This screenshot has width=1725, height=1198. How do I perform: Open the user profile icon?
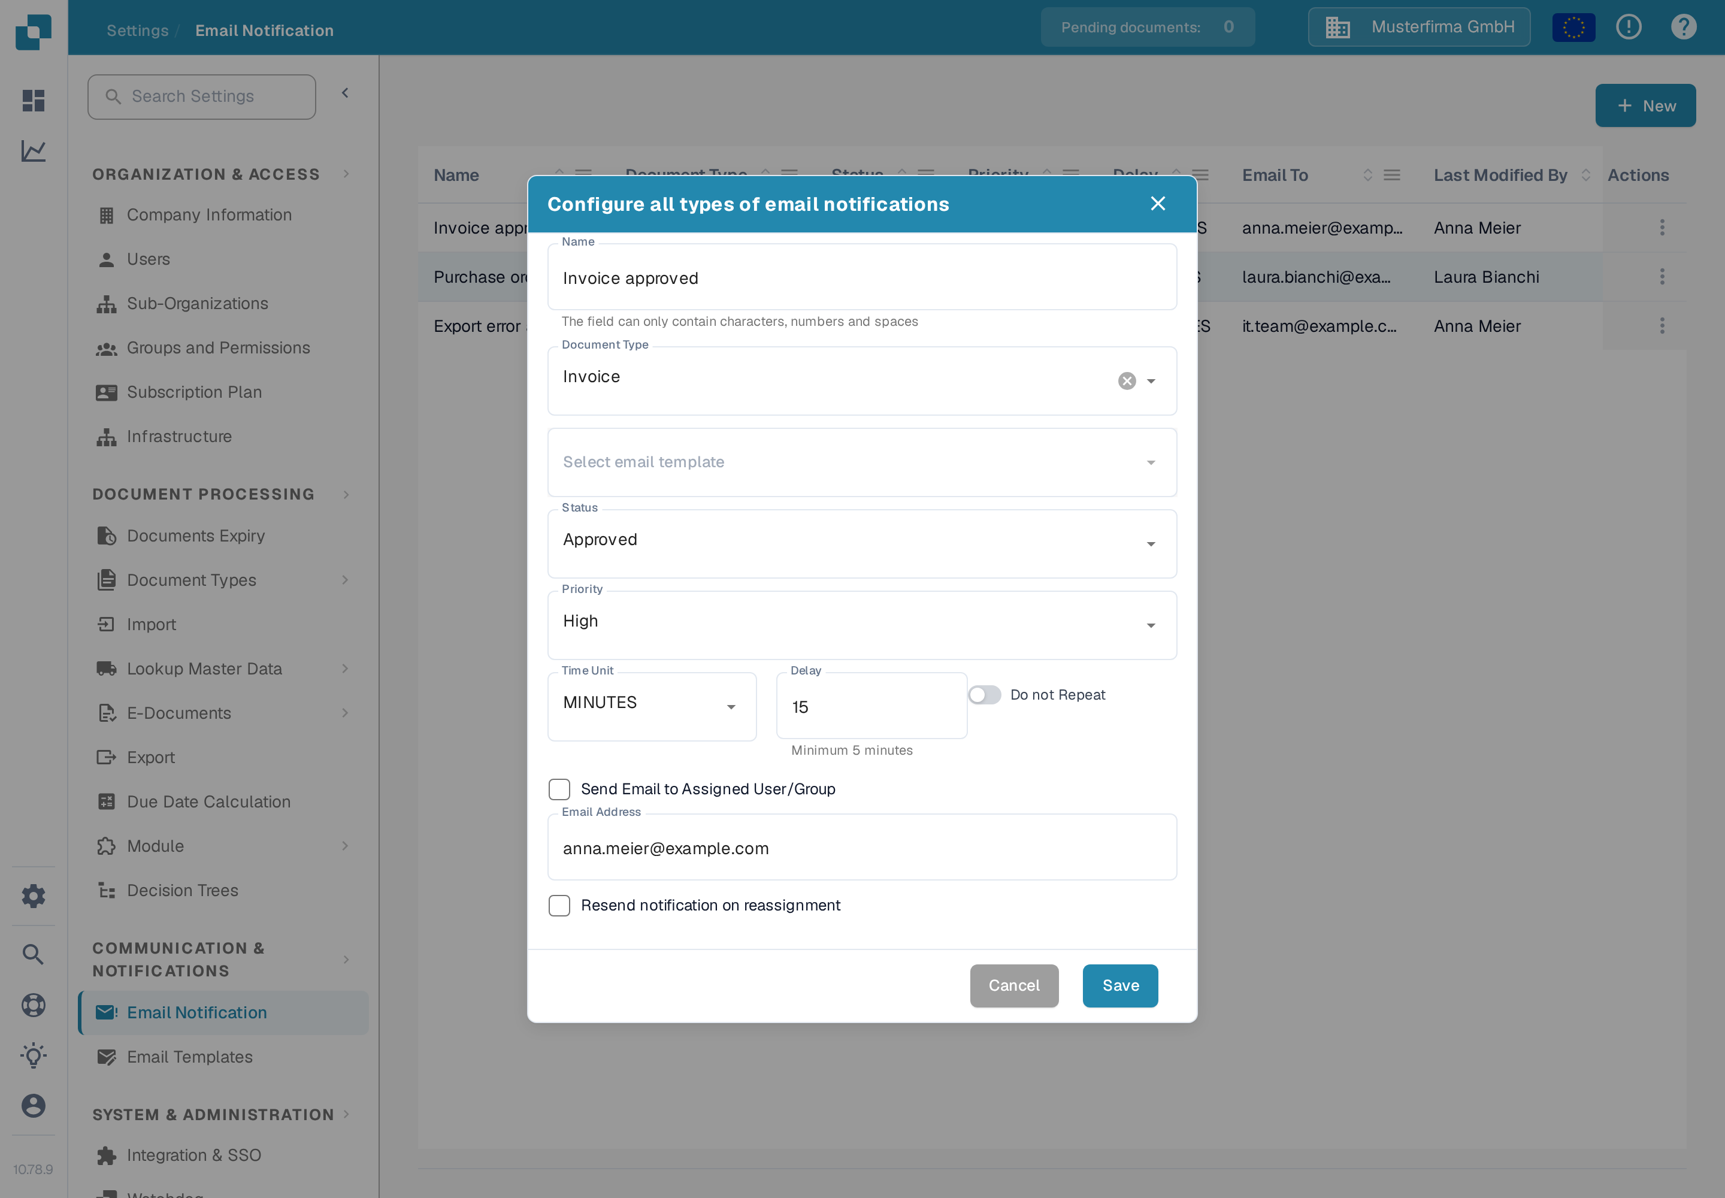point(33,1106)
